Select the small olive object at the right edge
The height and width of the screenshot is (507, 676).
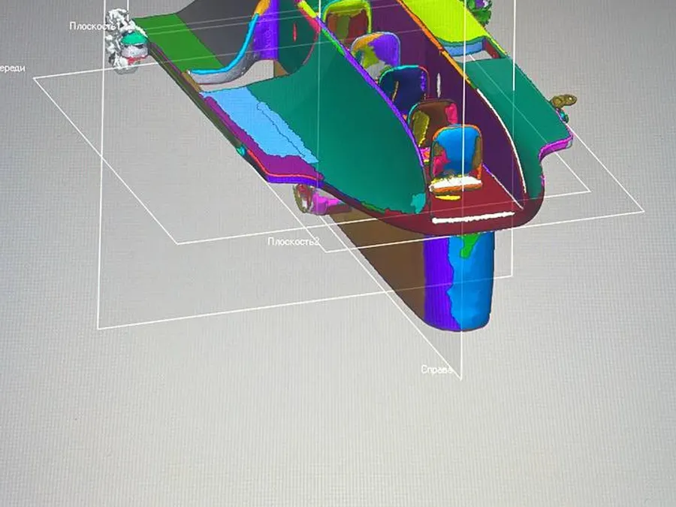(x=564, y=102)
